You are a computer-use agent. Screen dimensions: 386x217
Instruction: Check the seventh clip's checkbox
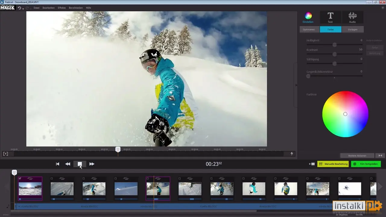(x=212, y=178)
